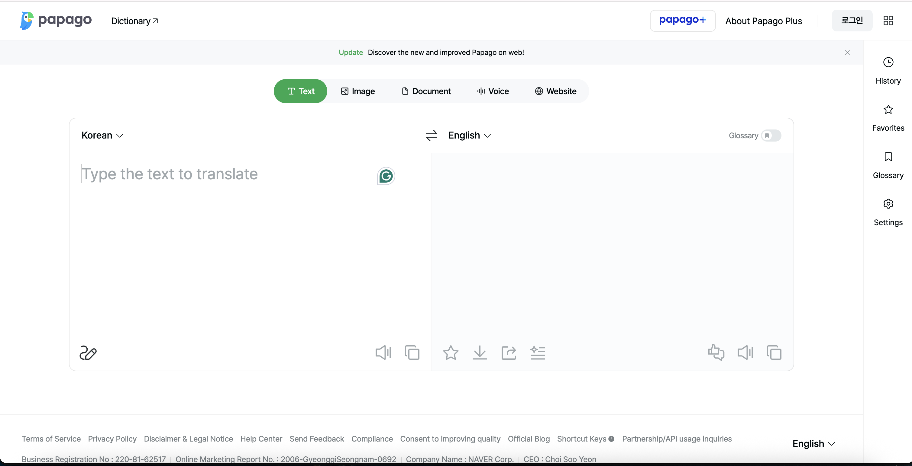Viewport: 912px width, 466px height.
Task: Expand the Korean source language dropdown
Action: point(102,136)
